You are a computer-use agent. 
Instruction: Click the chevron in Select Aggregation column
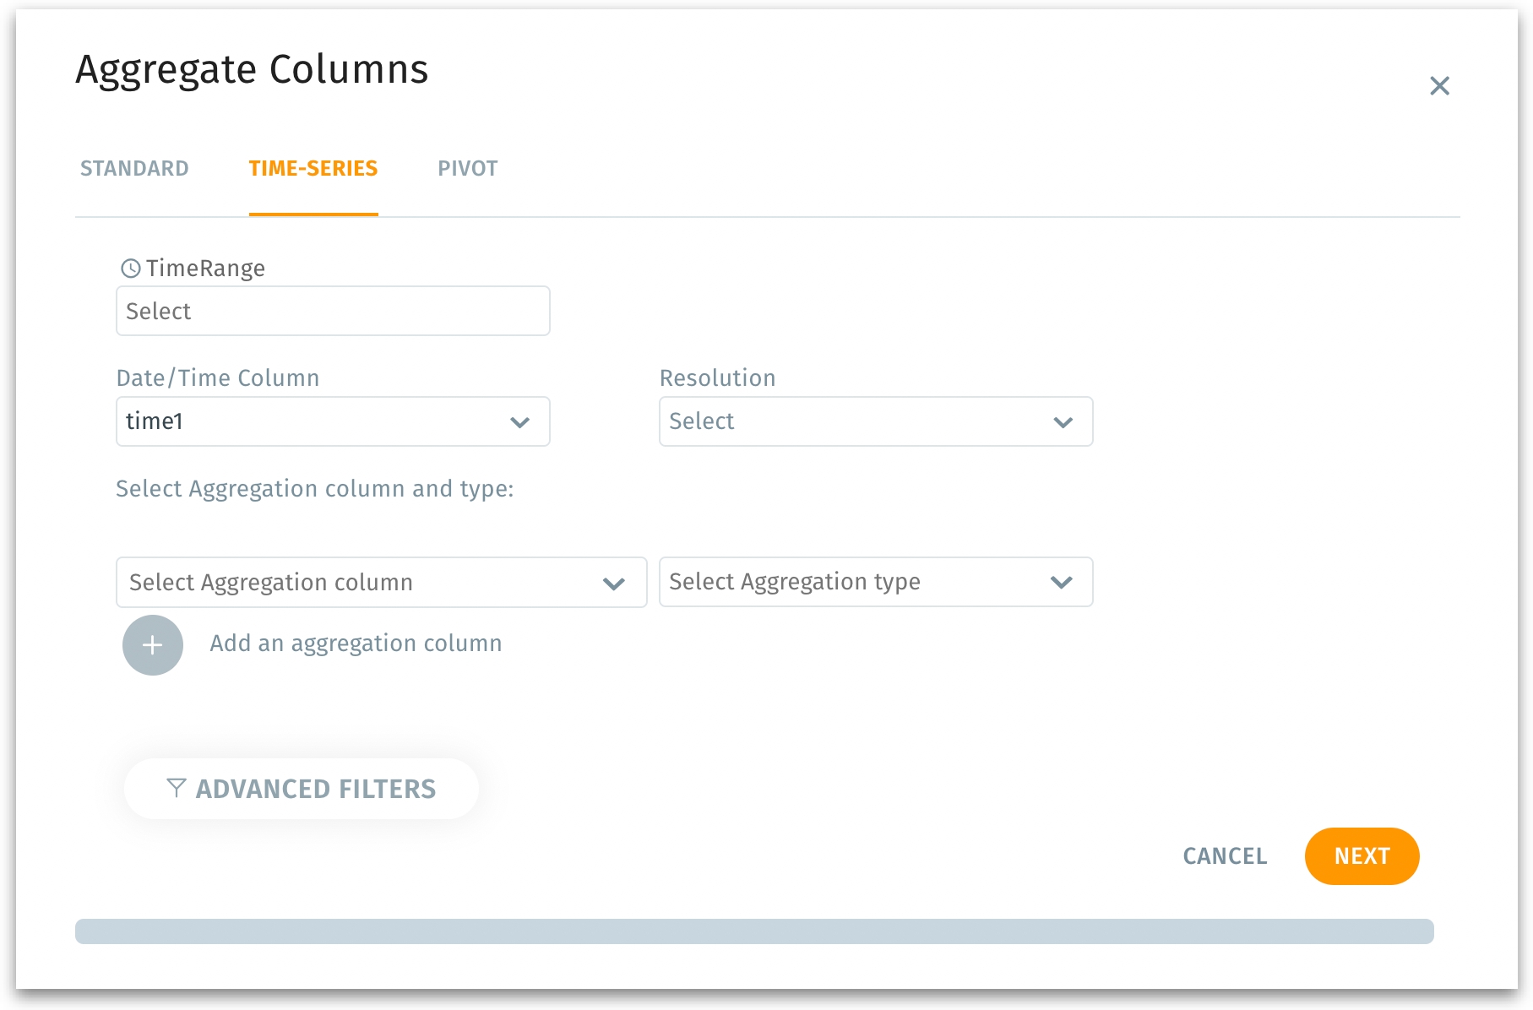tap(614, 584)
